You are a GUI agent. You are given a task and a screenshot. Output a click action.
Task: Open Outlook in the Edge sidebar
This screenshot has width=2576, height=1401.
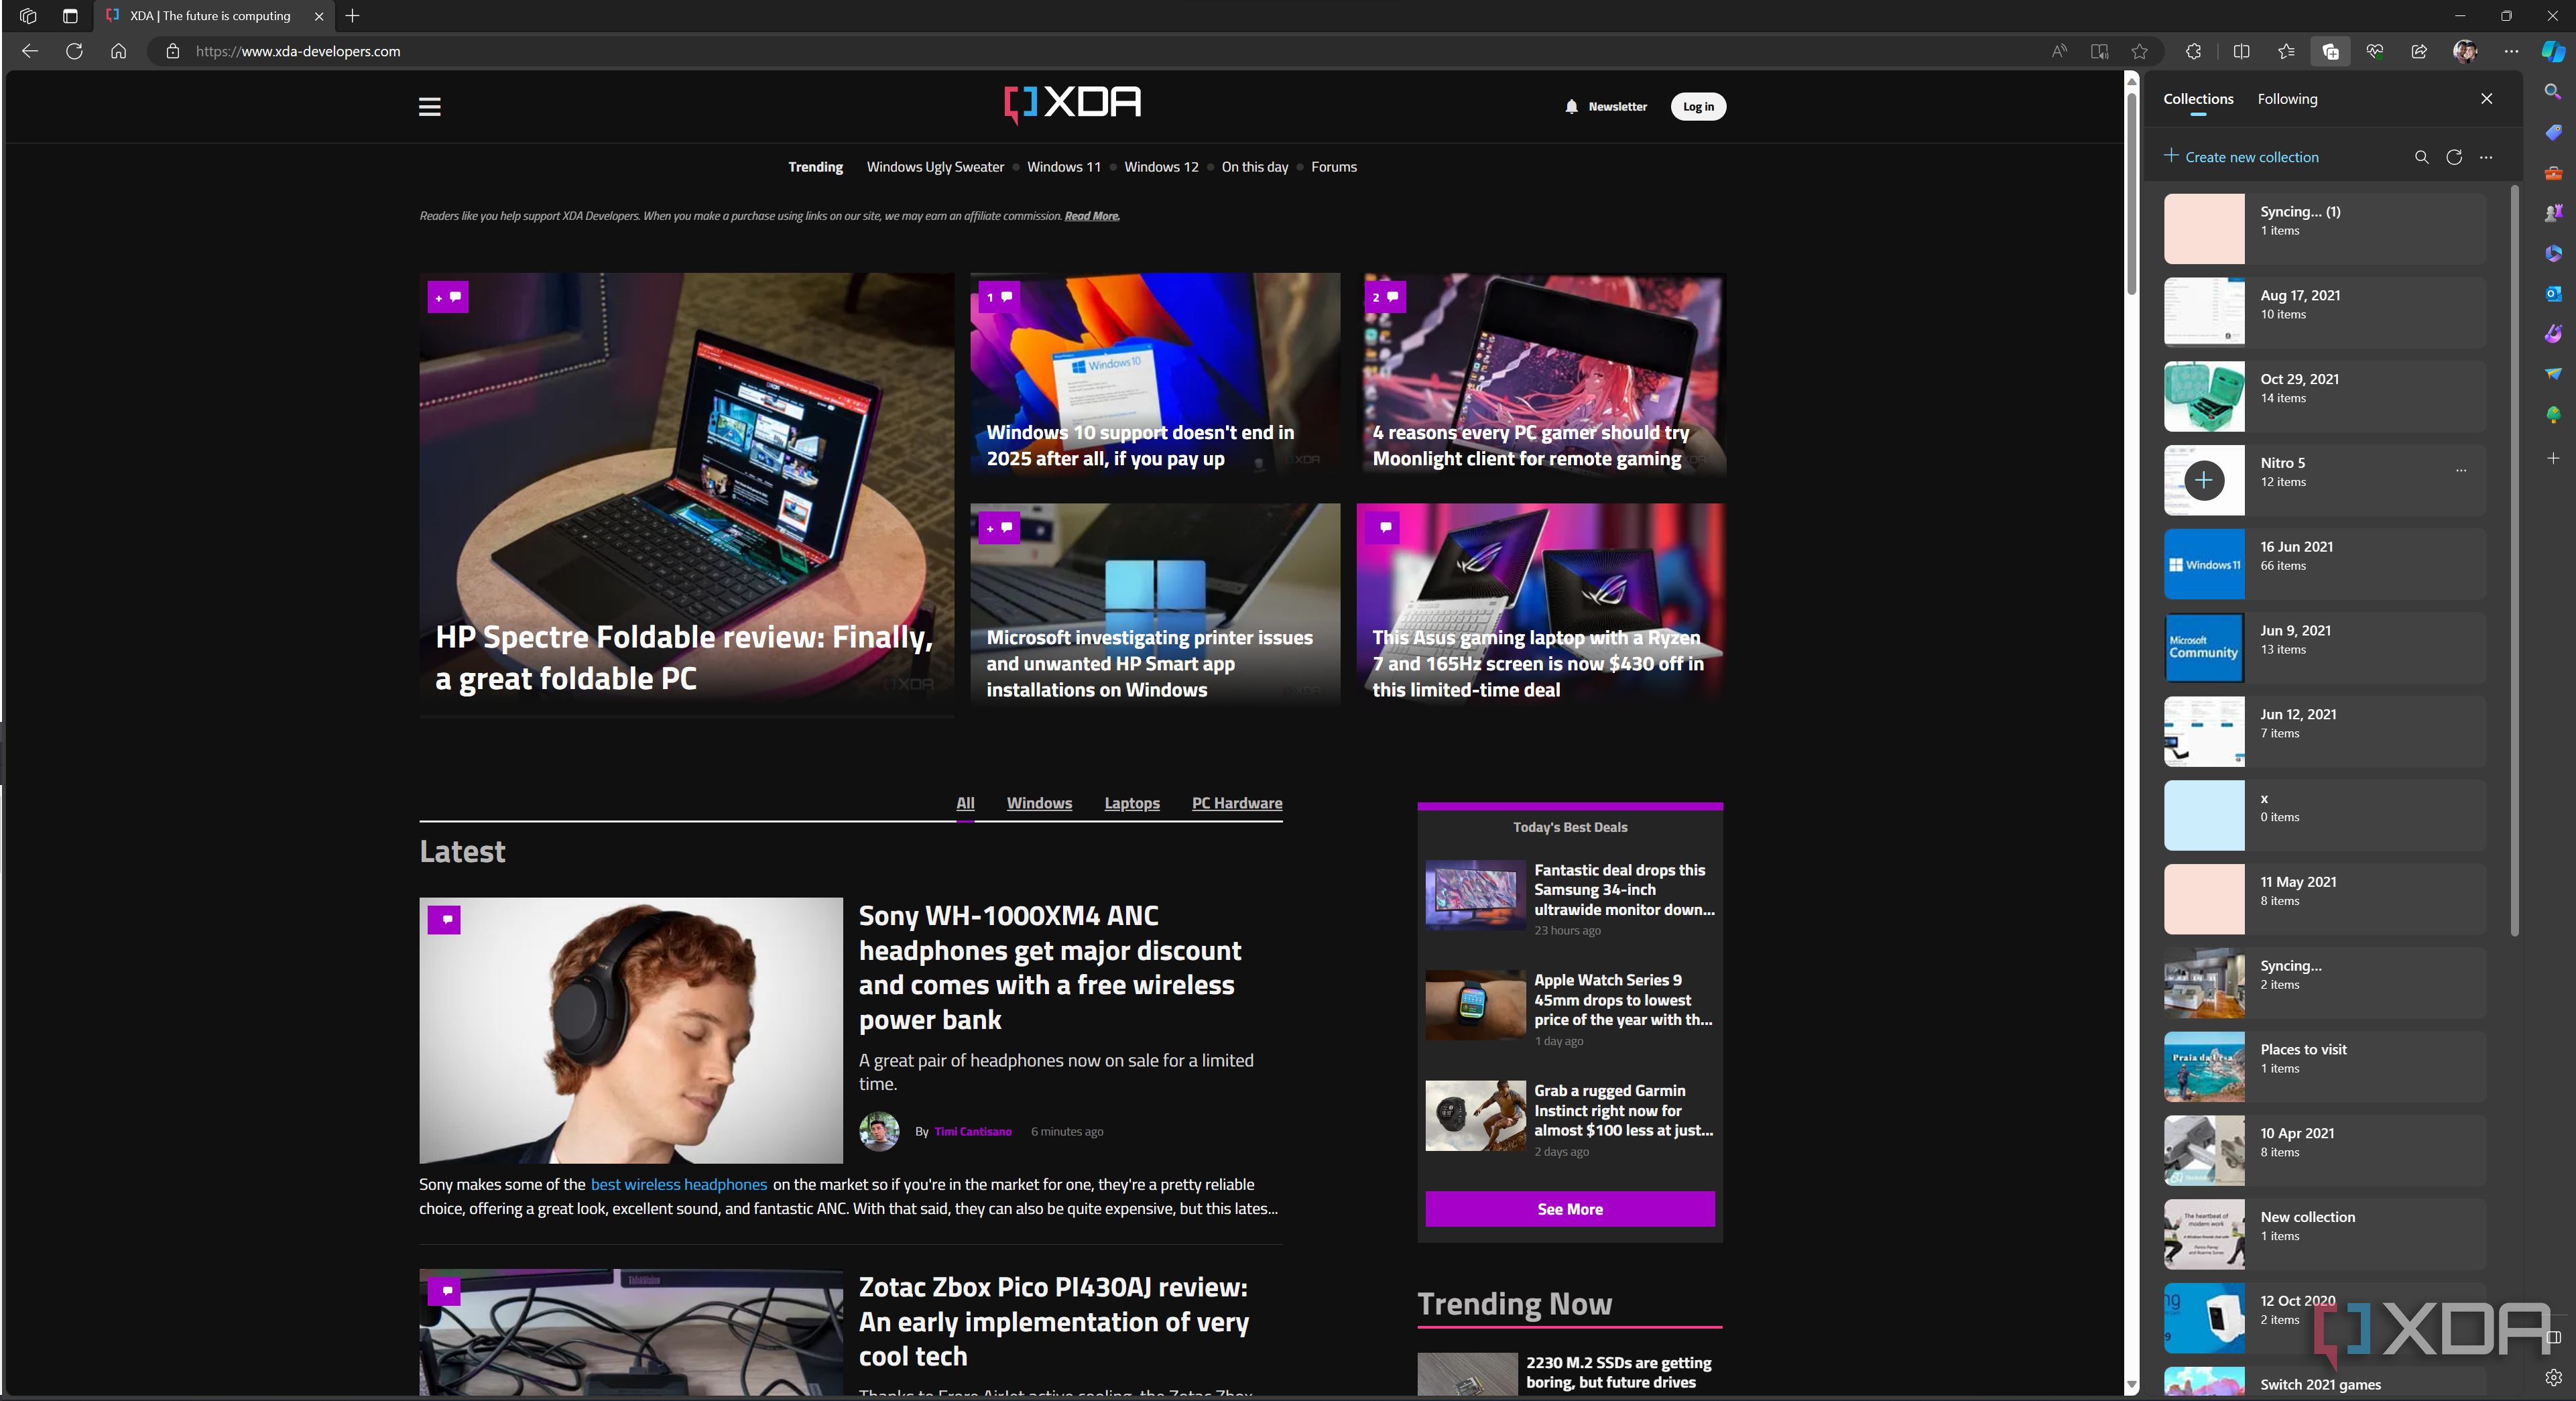(2553, 293)
